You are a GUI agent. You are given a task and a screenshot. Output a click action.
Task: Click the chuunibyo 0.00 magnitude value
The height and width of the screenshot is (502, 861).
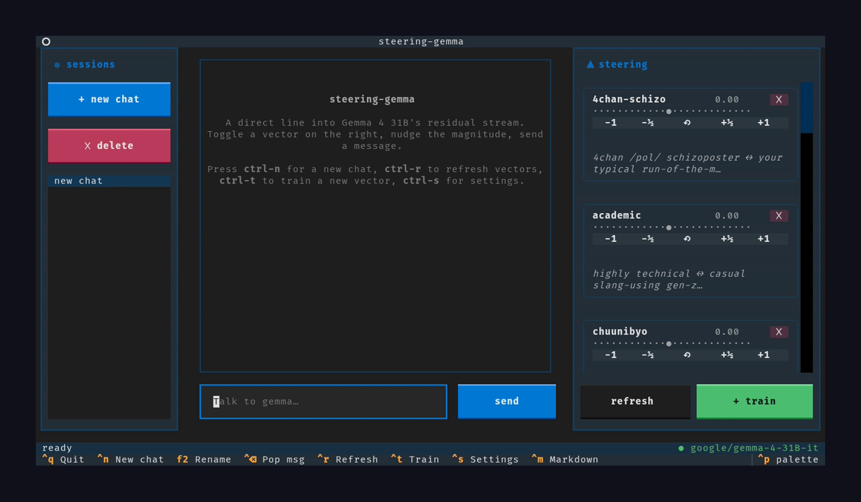727,332
